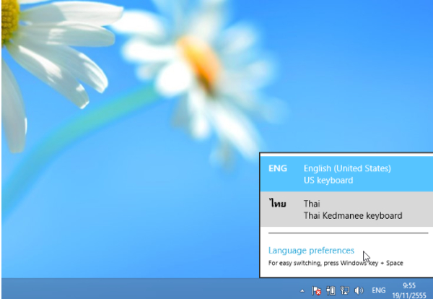Click the Windows key + Space hint text
The width and height of the screenshot is (433, 299).
(336, 263)
